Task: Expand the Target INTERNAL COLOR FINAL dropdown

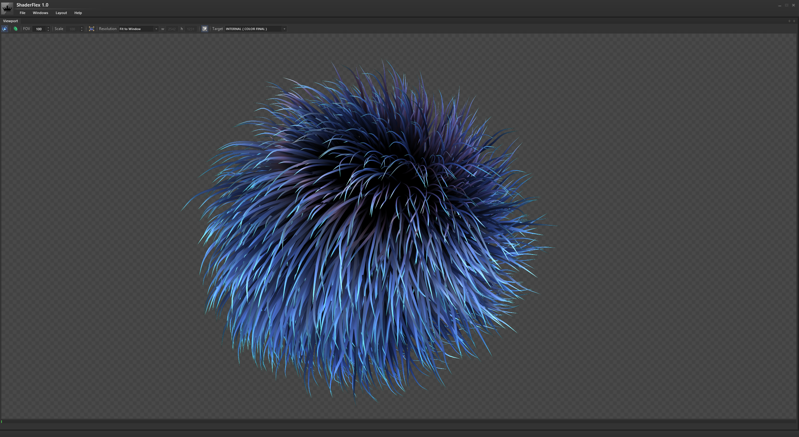Action: coord(256,29)
